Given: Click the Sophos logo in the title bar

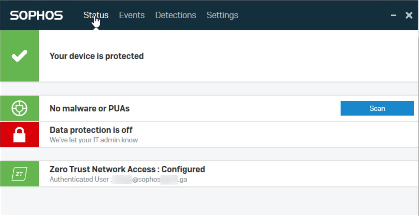Looking at the screenshot, I should point(36,15).
